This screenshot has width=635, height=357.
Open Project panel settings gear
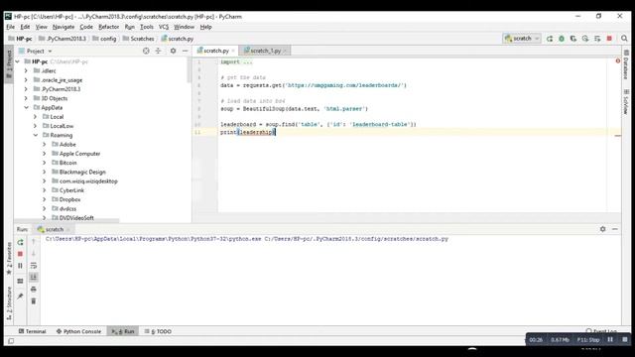173,51
